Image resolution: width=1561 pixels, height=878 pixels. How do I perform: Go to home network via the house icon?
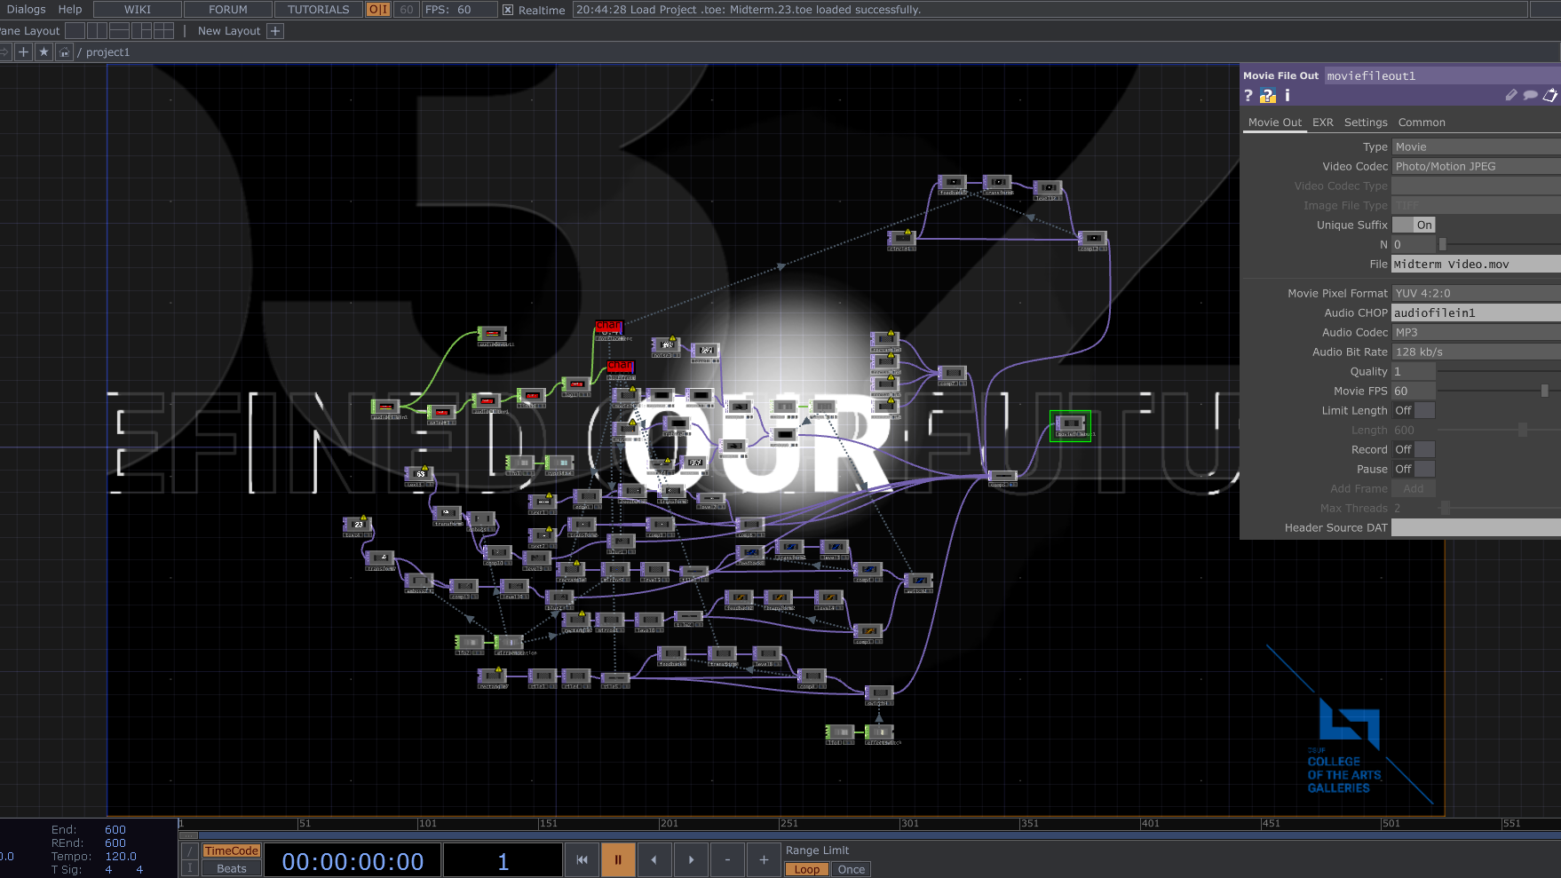click(64, 52)
